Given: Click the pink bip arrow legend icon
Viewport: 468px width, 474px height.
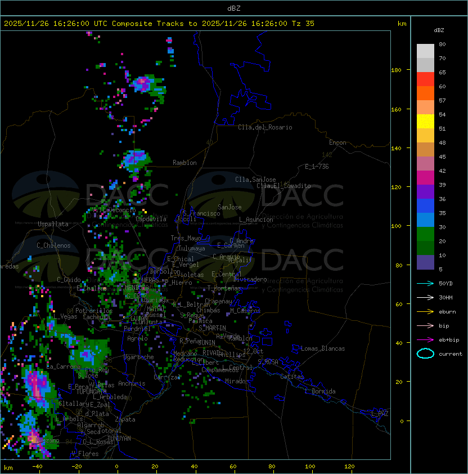Looking at the screenshot, I should (x=425, y=325).
